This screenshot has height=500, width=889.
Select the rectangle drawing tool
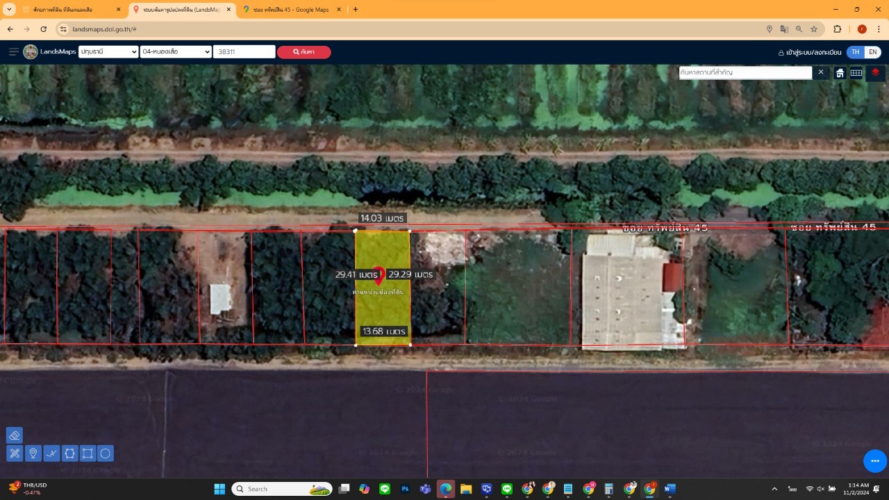click(88, 453)
